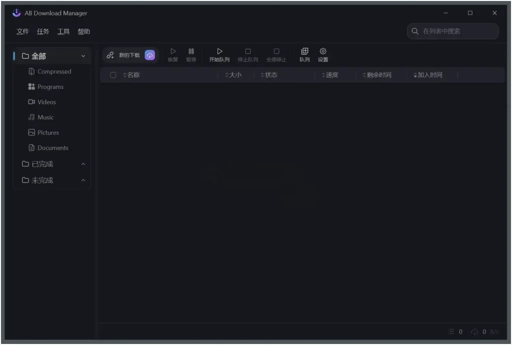The height and width of the screenshot is (345, 512).
Task: Click the Documents file icon
Action: 31,148
